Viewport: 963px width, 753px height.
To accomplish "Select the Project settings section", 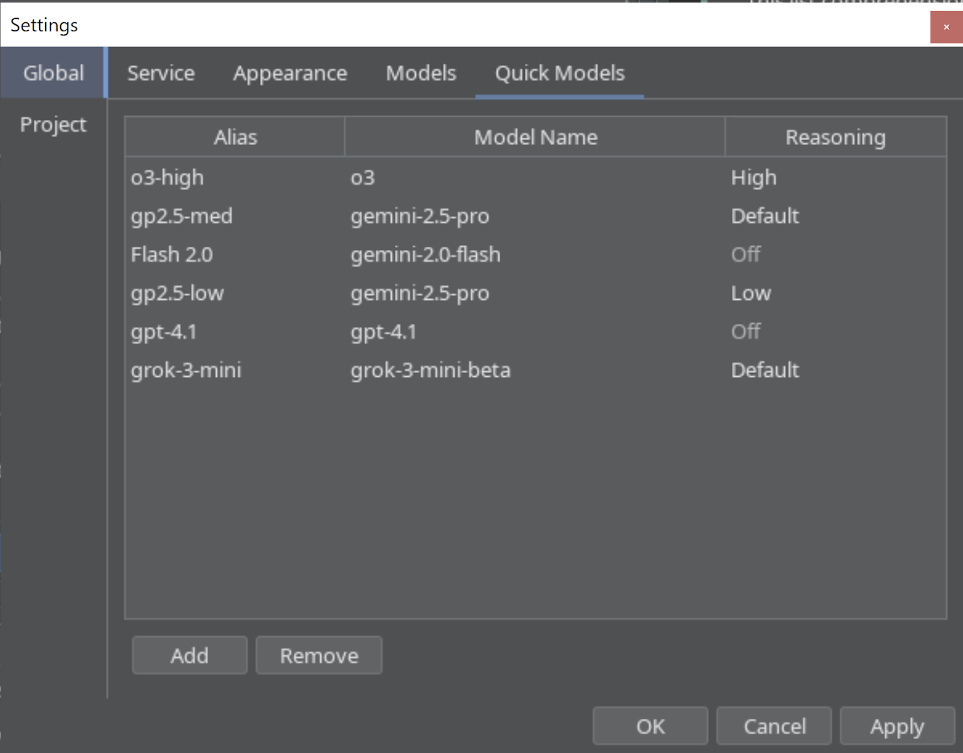I will pyautogui.click(x=54, y=124).
